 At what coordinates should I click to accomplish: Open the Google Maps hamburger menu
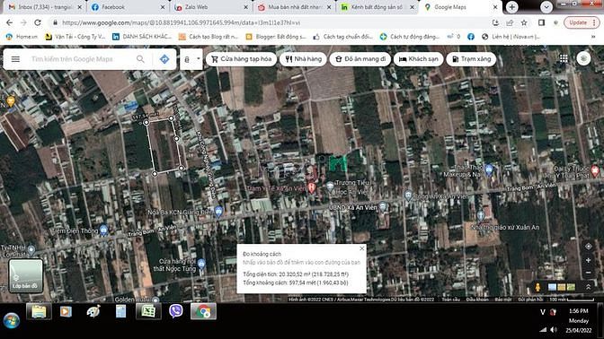click(x=15, y=59)
